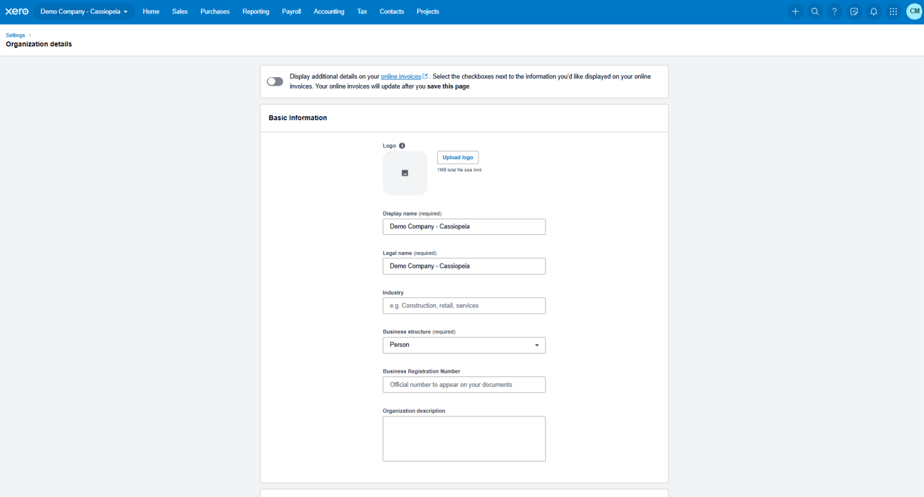This screenshot has width=924, height=497.
Task: Enable additional details on online invoices toggle
Action: (275, 81)
